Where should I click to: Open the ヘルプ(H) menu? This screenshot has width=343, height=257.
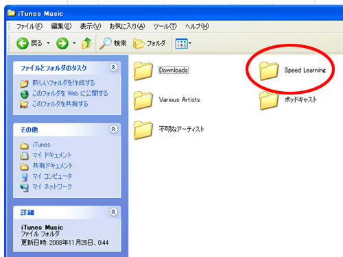click(x=197, y=27)
